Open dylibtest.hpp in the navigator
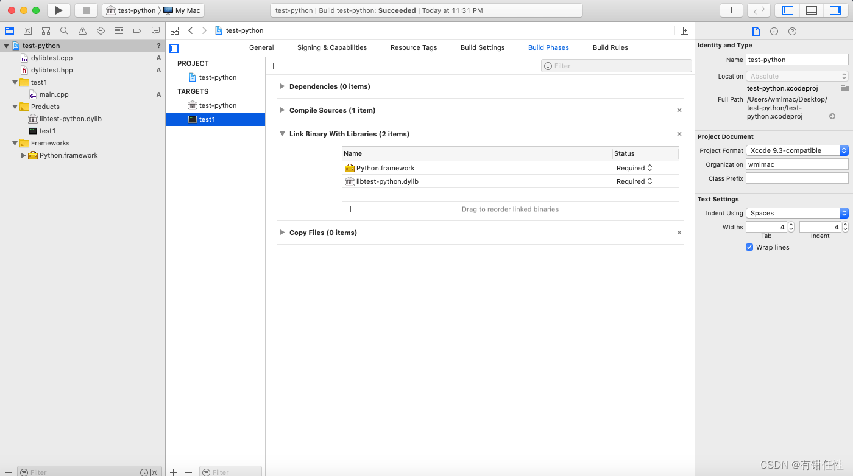853x476 pixels. tap(52, 70)
